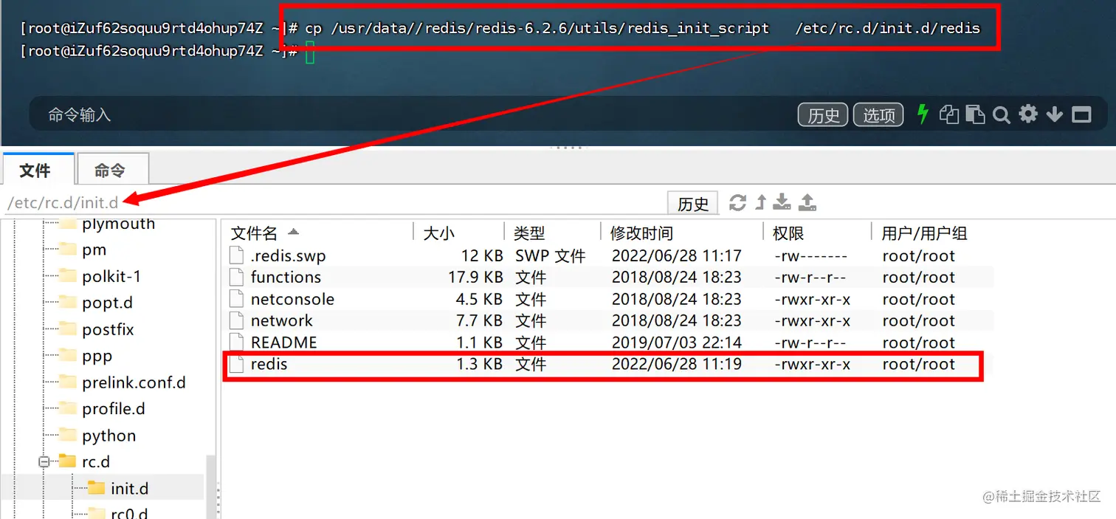Click the 命令输入 command input field

click(410, 114)
